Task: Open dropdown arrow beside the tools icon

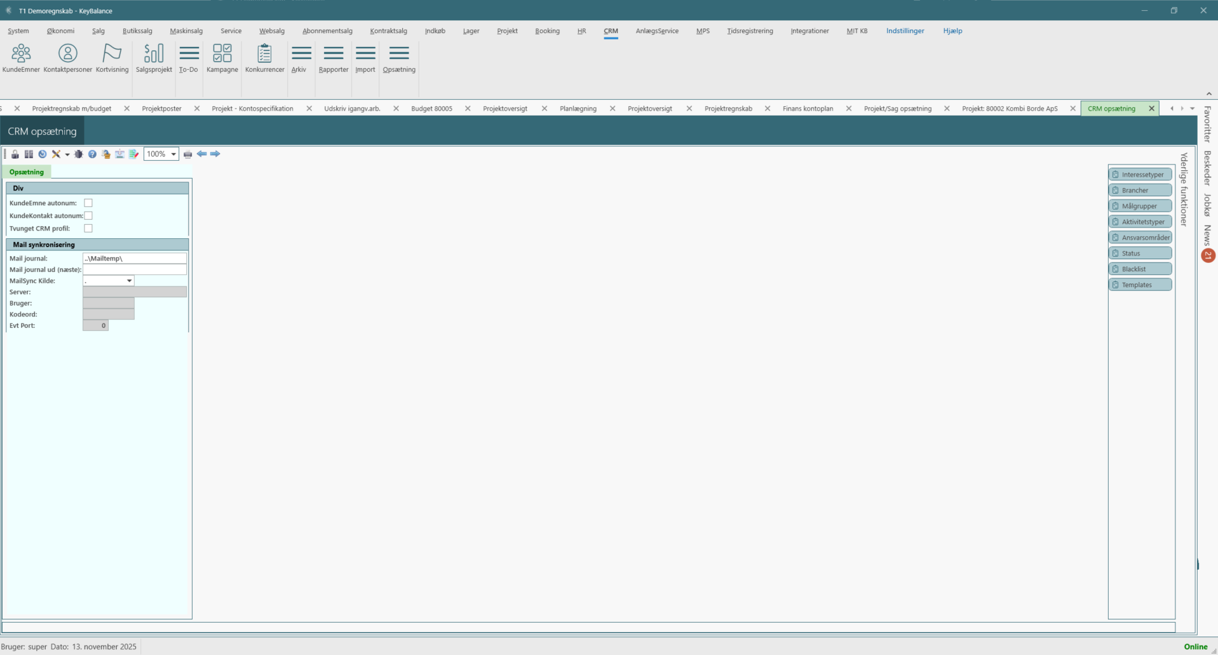Action: pos(67,154)
